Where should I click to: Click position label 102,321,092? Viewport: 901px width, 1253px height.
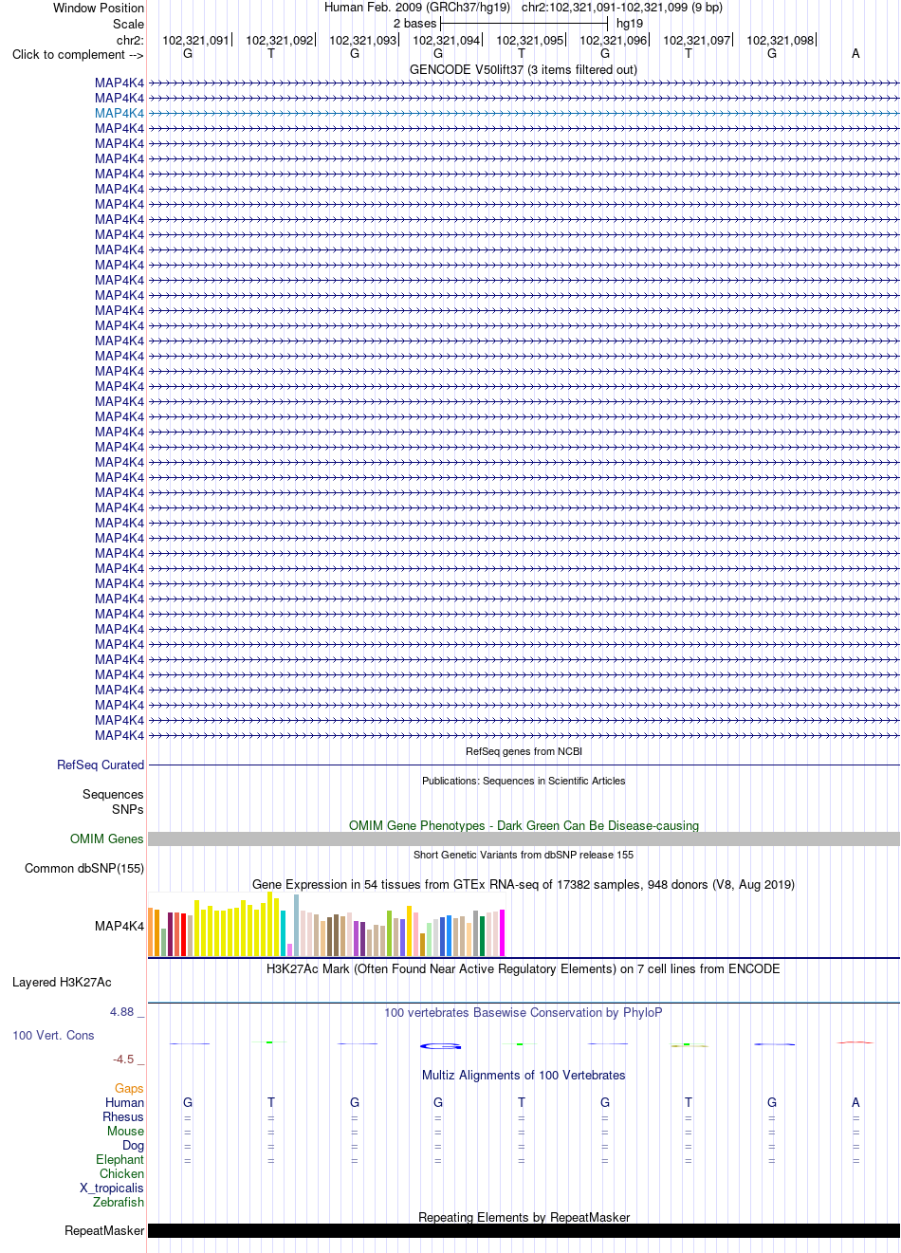pos(280,40)
